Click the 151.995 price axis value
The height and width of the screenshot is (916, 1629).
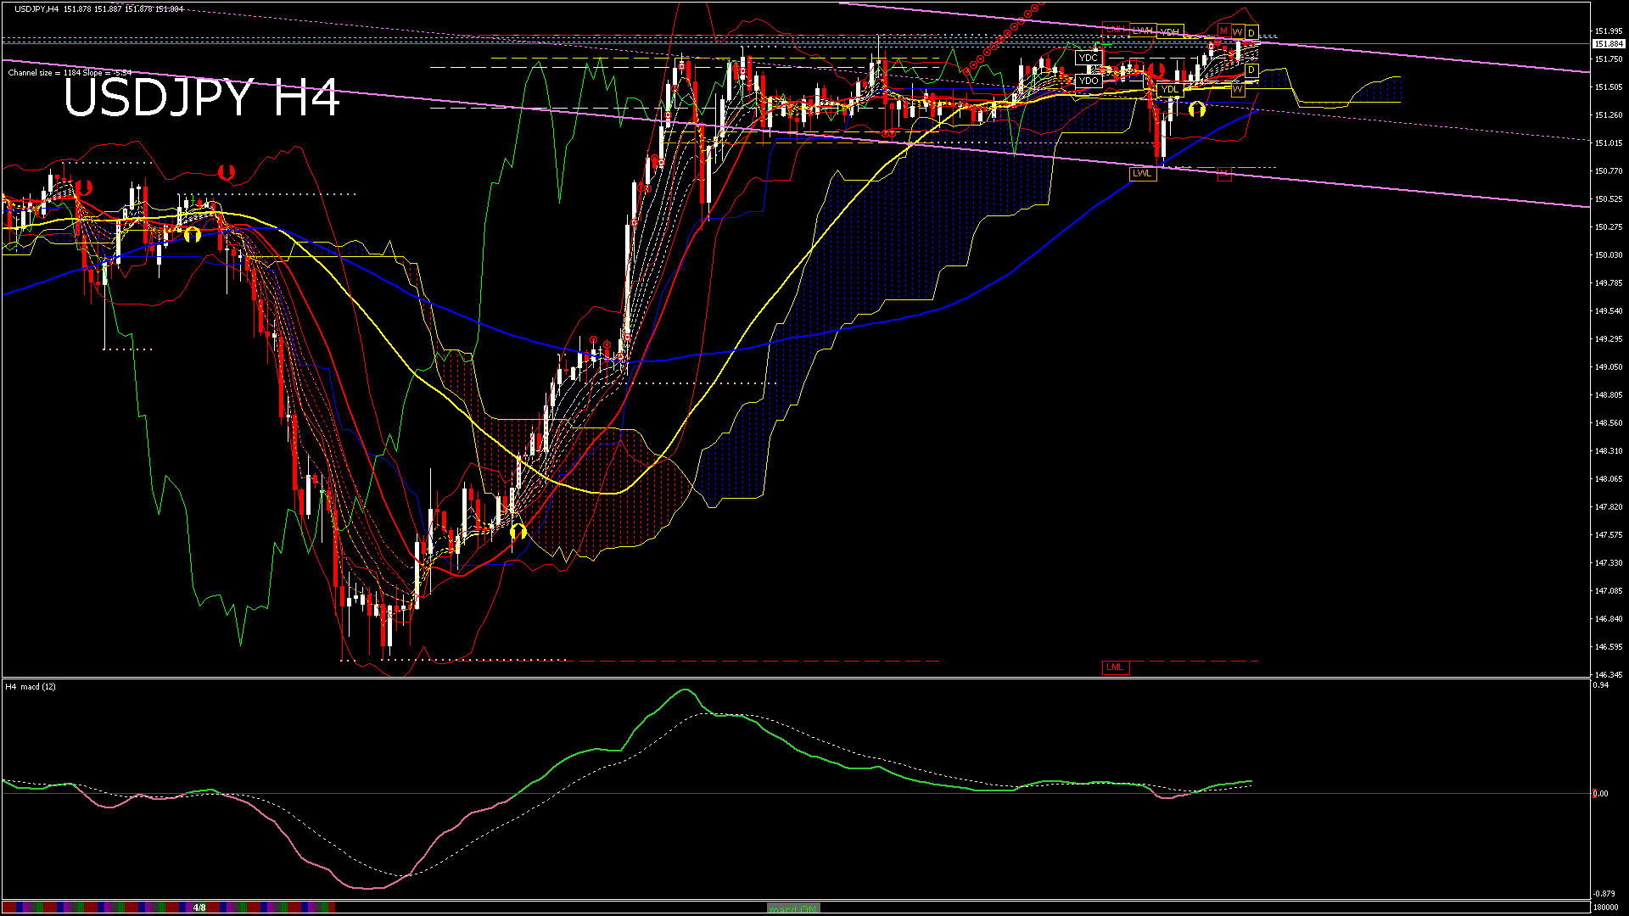pos(1609,31)
